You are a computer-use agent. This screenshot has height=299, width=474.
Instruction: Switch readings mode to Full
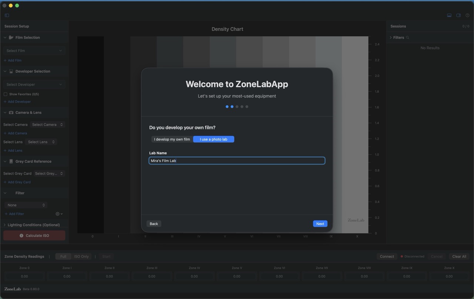click(63, 256)
